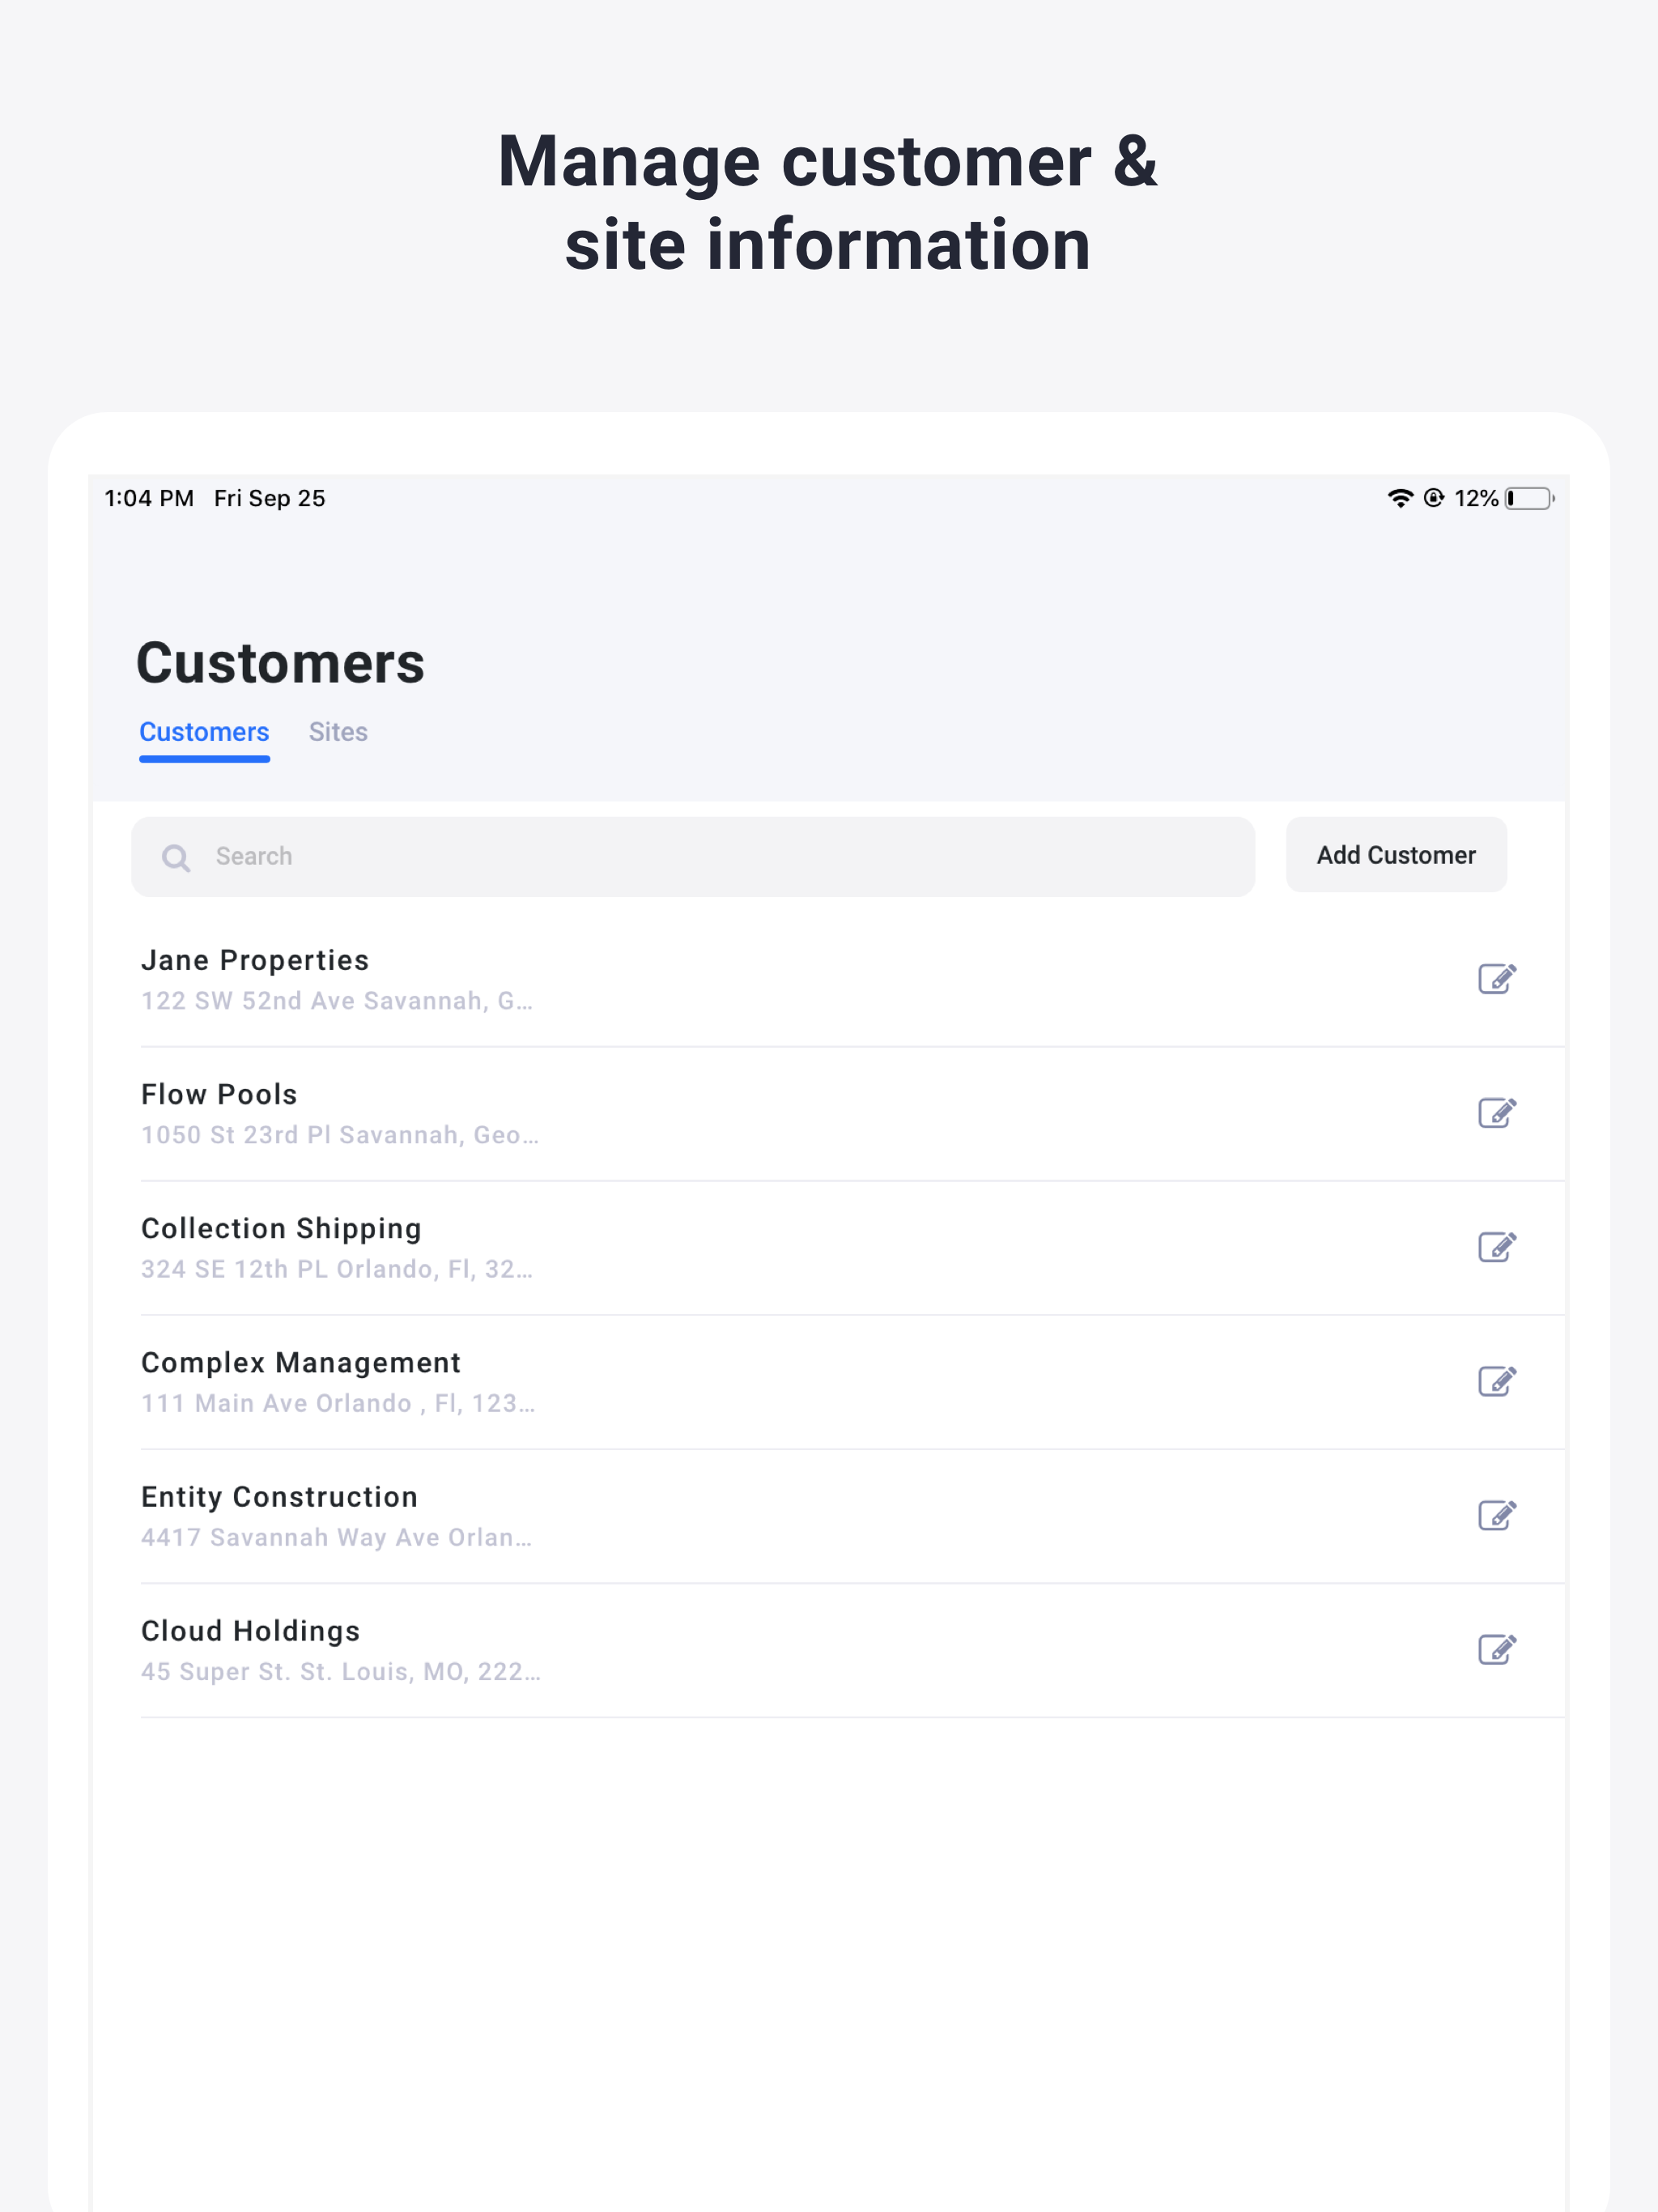Tap the Wi-Fi status icon
The image size is (1658, 2212).
coord(1399,498)
